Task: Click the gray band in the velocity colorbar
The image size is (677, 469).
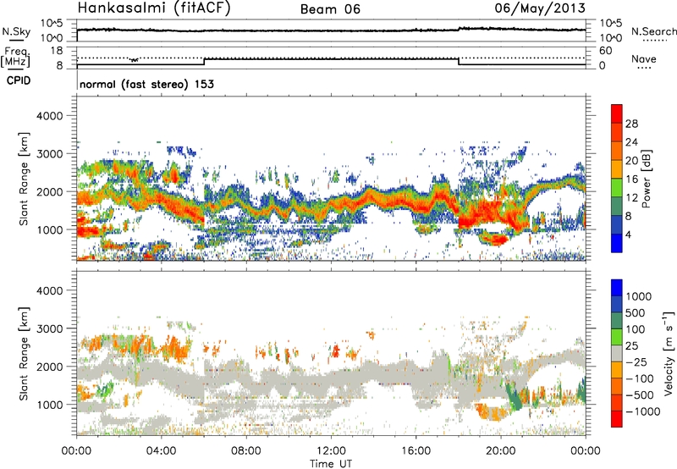Action: [x=617, y=354]
